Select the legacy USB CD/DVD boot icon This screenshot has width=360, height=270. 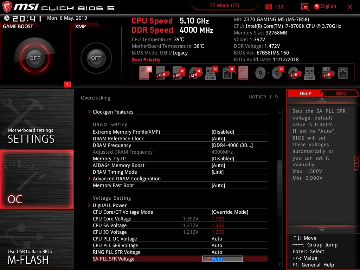[x=294, y=73]
